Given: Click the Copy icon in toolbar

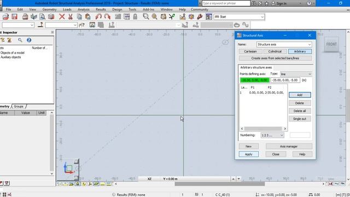Looking at the screenshot, I should pyautogui.click(x=79, y=17).
